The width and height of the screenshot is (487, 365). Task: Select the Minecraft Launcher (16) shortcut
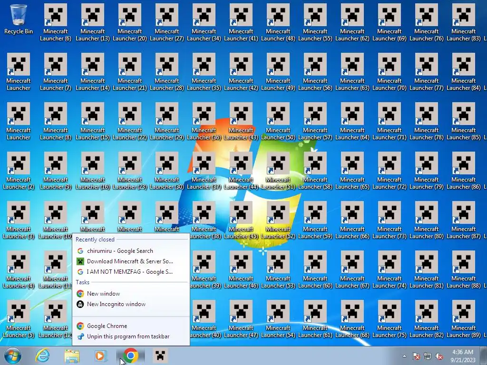(x=93, y=171)
